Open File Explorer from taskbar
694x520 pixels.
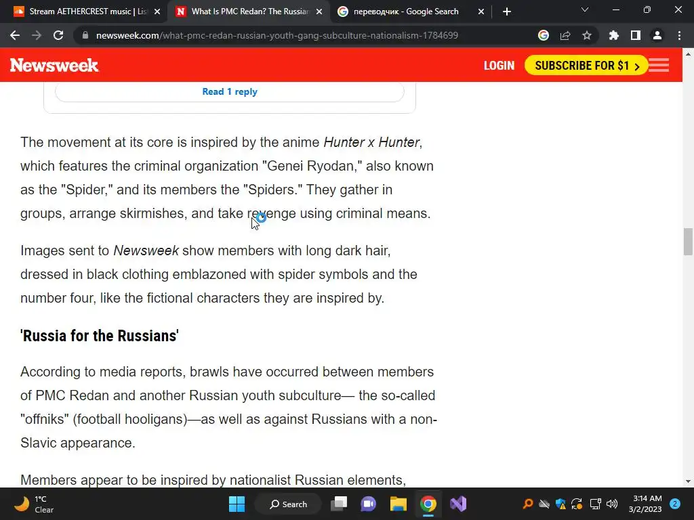tap(399, 504)
